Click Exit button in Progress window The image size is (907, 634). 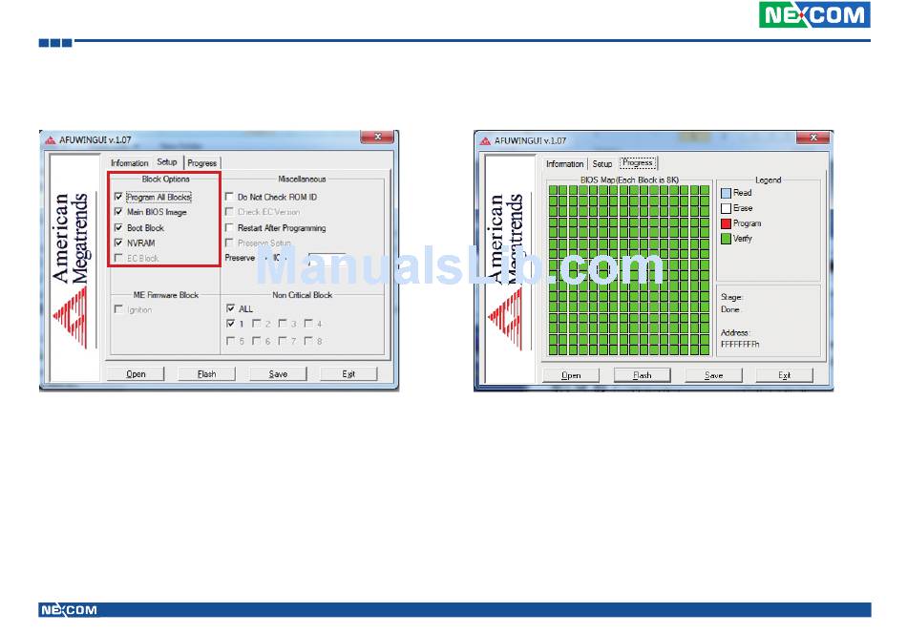point(785,375)
